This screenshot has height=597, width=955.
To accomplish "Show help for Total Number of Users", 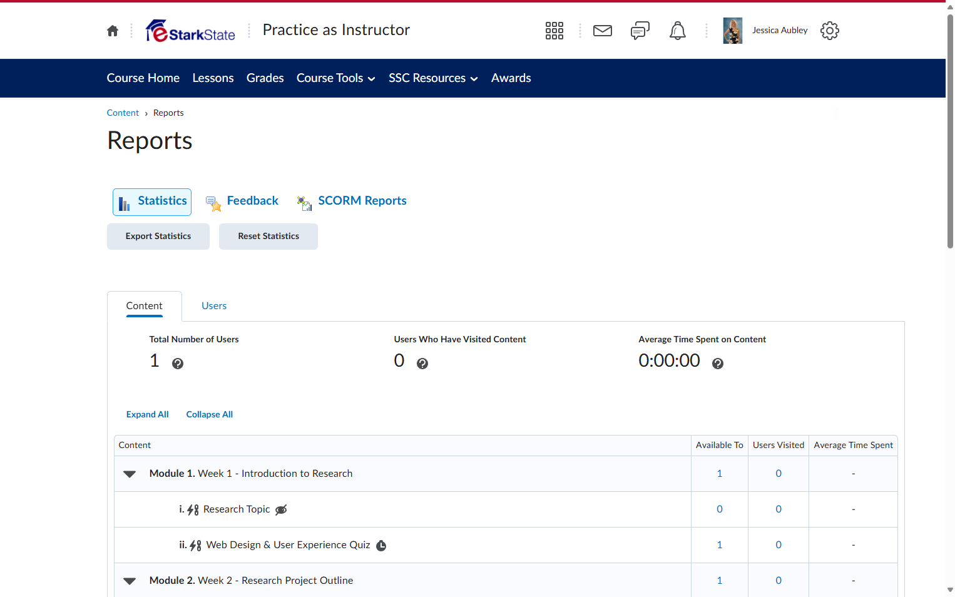I will point(178,364).
